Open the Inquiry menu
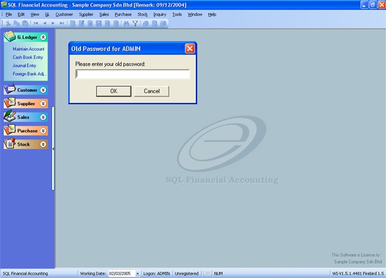This screenshot has height=278, width=386. coord(160,15)
